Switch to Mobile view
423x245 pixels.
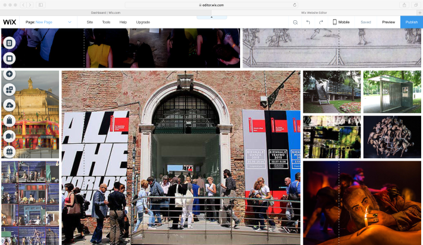[x=341, y=22]
